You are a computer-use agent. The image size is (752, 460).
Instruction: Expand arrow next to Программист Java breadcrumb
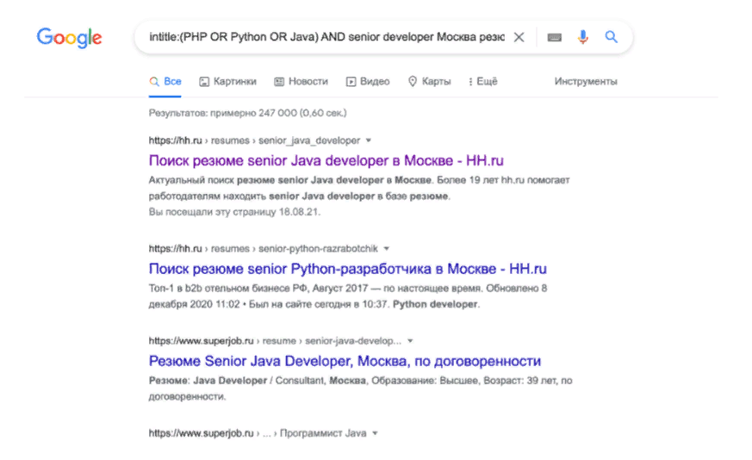click(376, 432)
